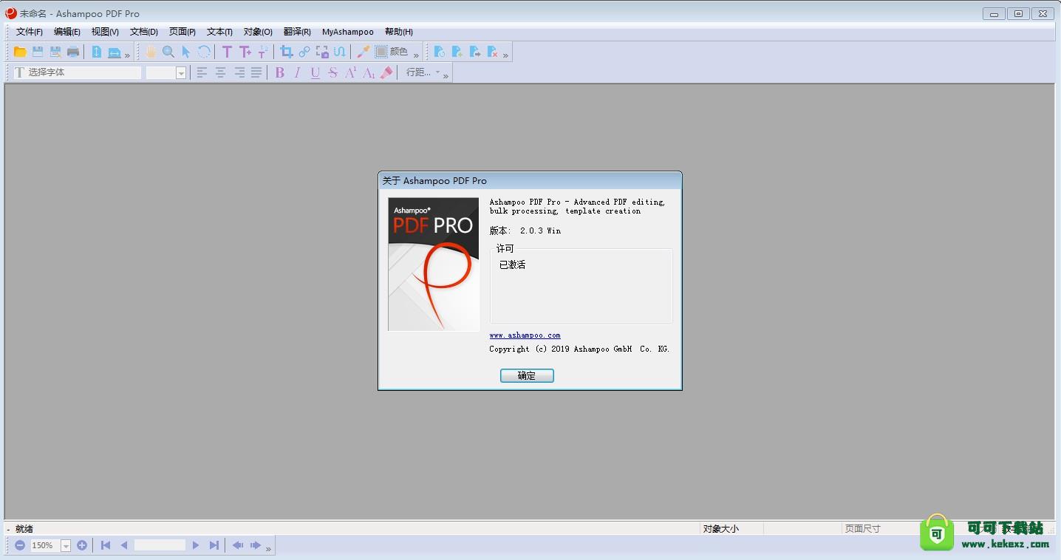The image size is (1061, 560).
Task: Open the MyAshampoo menu
Action: click(x=347, y=32)
